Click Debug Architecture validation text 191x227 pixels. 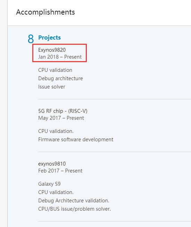click(x=74, y=201)
